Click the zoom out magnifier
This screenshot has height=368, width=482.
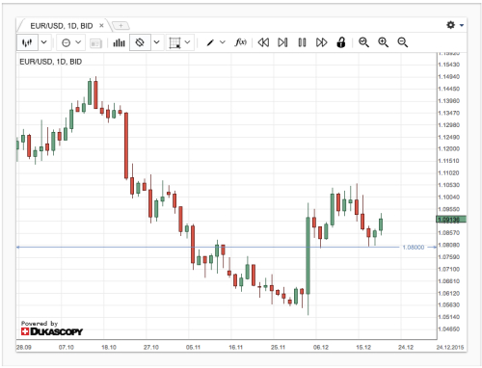(403, 42)
